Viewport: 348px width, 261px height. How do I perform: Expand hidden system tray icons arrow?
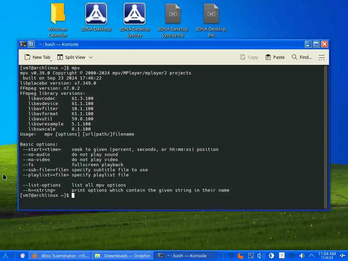click(x=312, y=256)
